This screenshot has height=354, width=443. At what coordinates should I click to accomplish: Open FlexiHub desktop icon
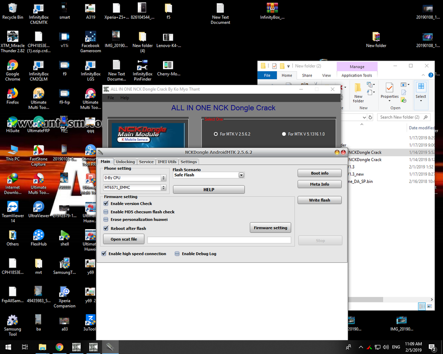[x=39, y=238]
